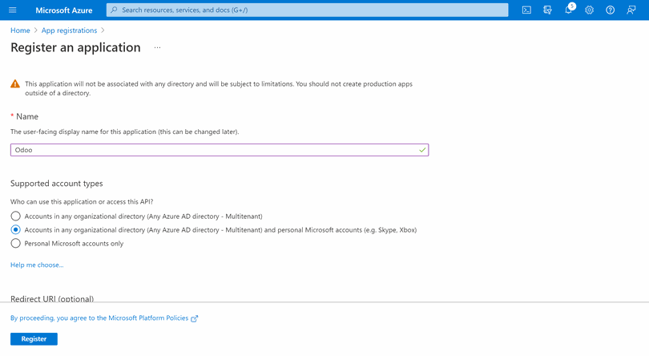This screenshot has height=356, width=649.
Task: Click the Name field containing Odoo
Action: click(x=220, y=150)
